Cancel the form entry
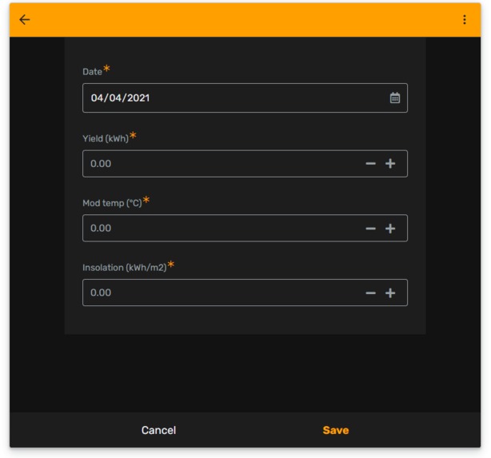 pyautogui.click(x=158, y=430)
